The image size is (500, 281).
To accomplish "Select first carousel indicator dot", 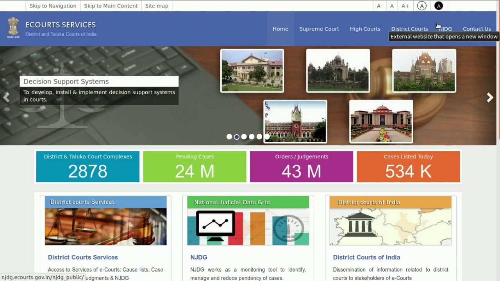I will [x=229, y=137].
